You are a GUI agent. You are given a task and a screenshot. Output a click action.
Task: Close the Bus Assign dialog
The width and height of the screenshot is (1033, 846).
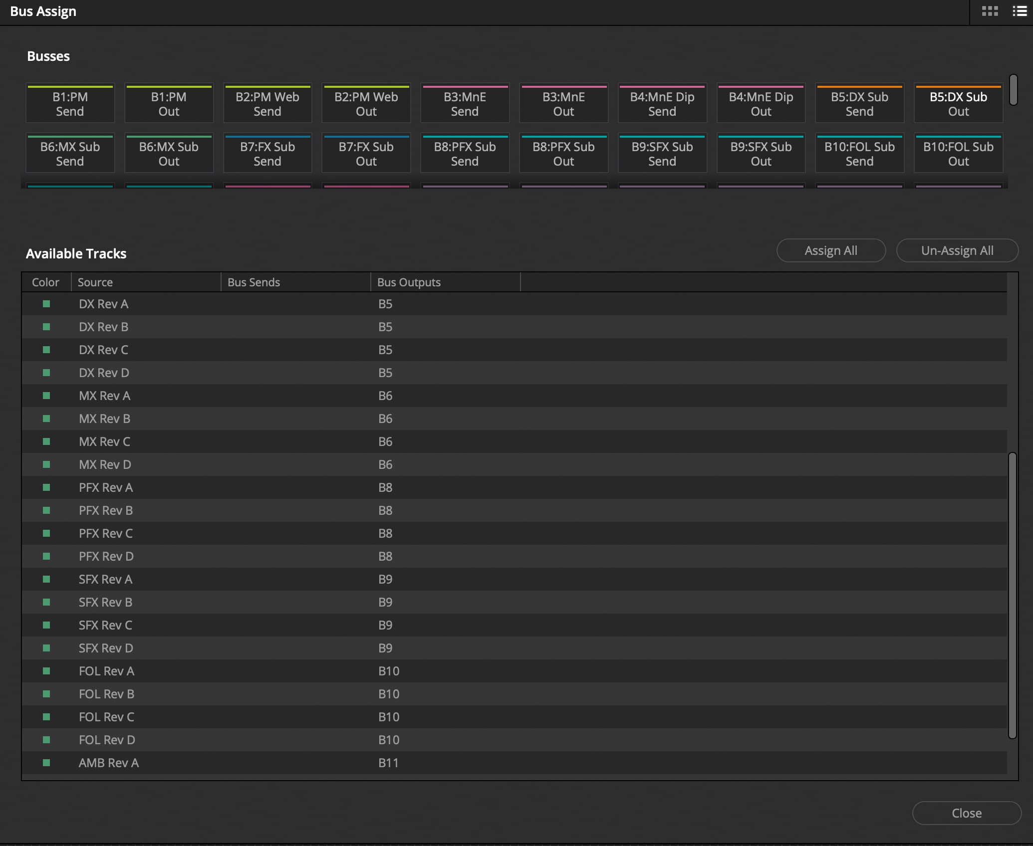[x=967, y=813]
